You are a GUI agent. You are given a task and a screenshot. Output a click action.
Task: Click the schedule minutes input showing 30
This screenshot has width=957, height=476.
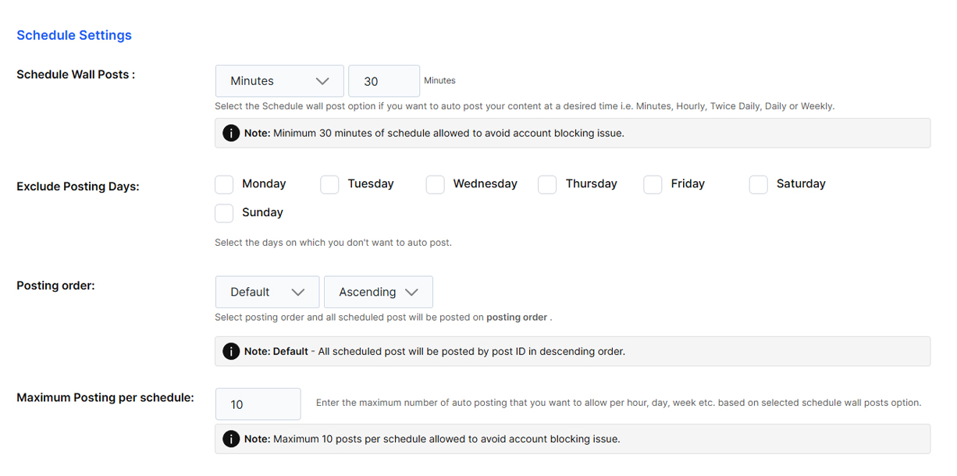coord(383,81)
